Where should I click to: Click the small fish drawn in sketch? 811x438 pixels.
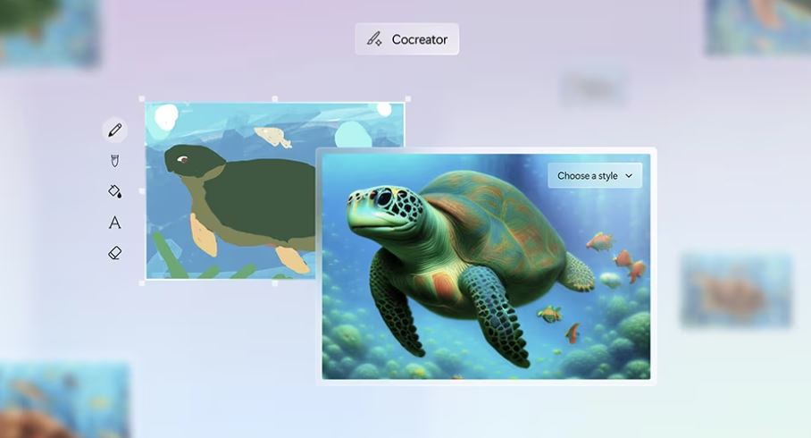tap(273, 137)
